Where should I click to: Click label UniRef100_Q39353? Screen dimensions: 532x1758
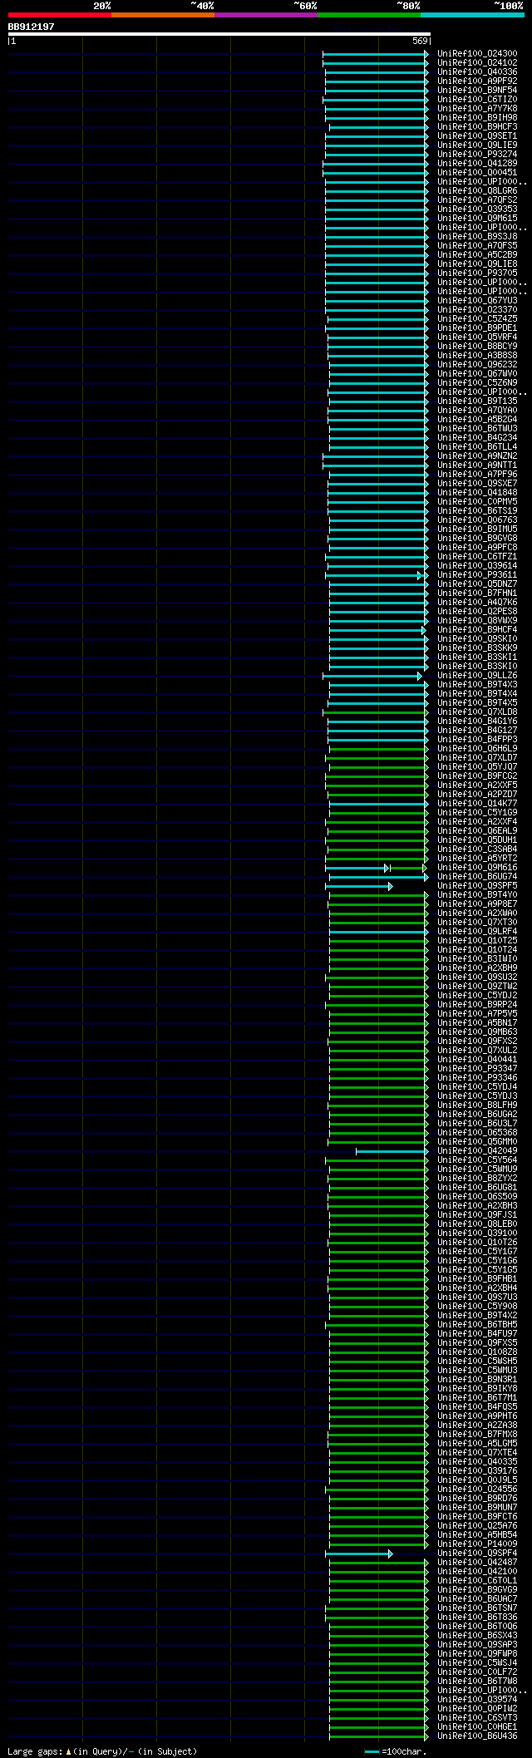click(477, 209)
